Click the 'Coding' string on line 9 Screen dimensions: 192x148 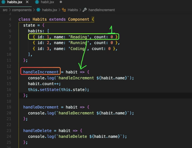coord(77,48)
